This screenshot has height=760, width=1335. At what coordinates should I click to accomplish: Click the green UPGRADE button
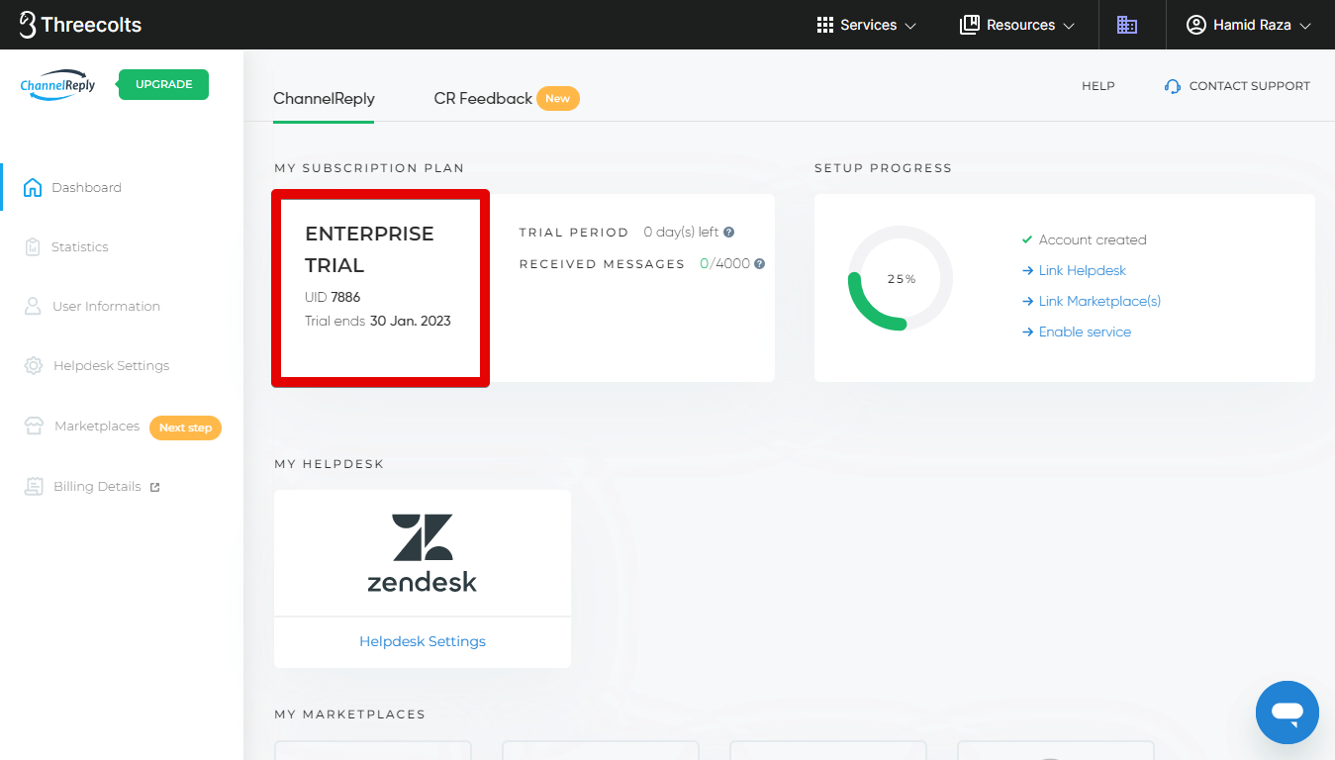163,84
